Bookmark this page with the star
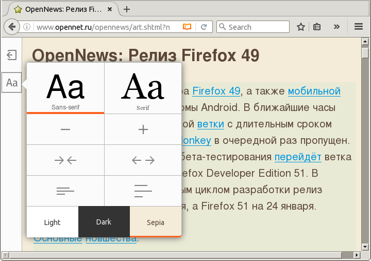The height and width of the screenshot is (261, 371). 301,27
